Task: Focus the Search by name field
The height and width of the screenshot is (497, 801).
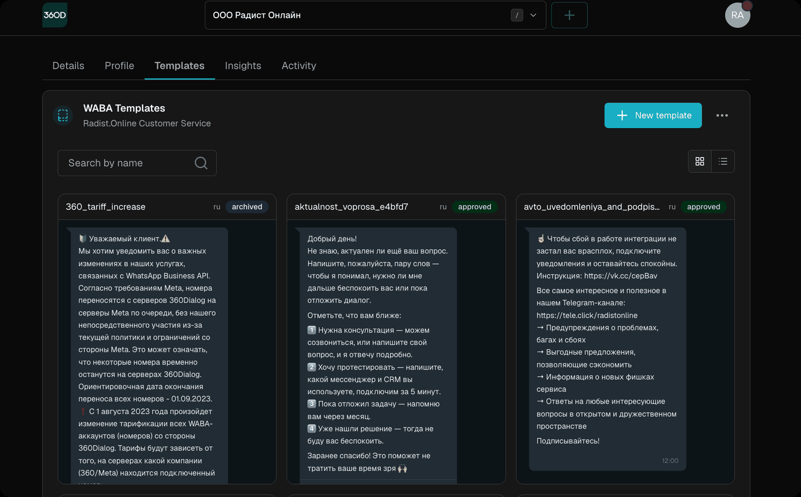Action: pos(137,163)
